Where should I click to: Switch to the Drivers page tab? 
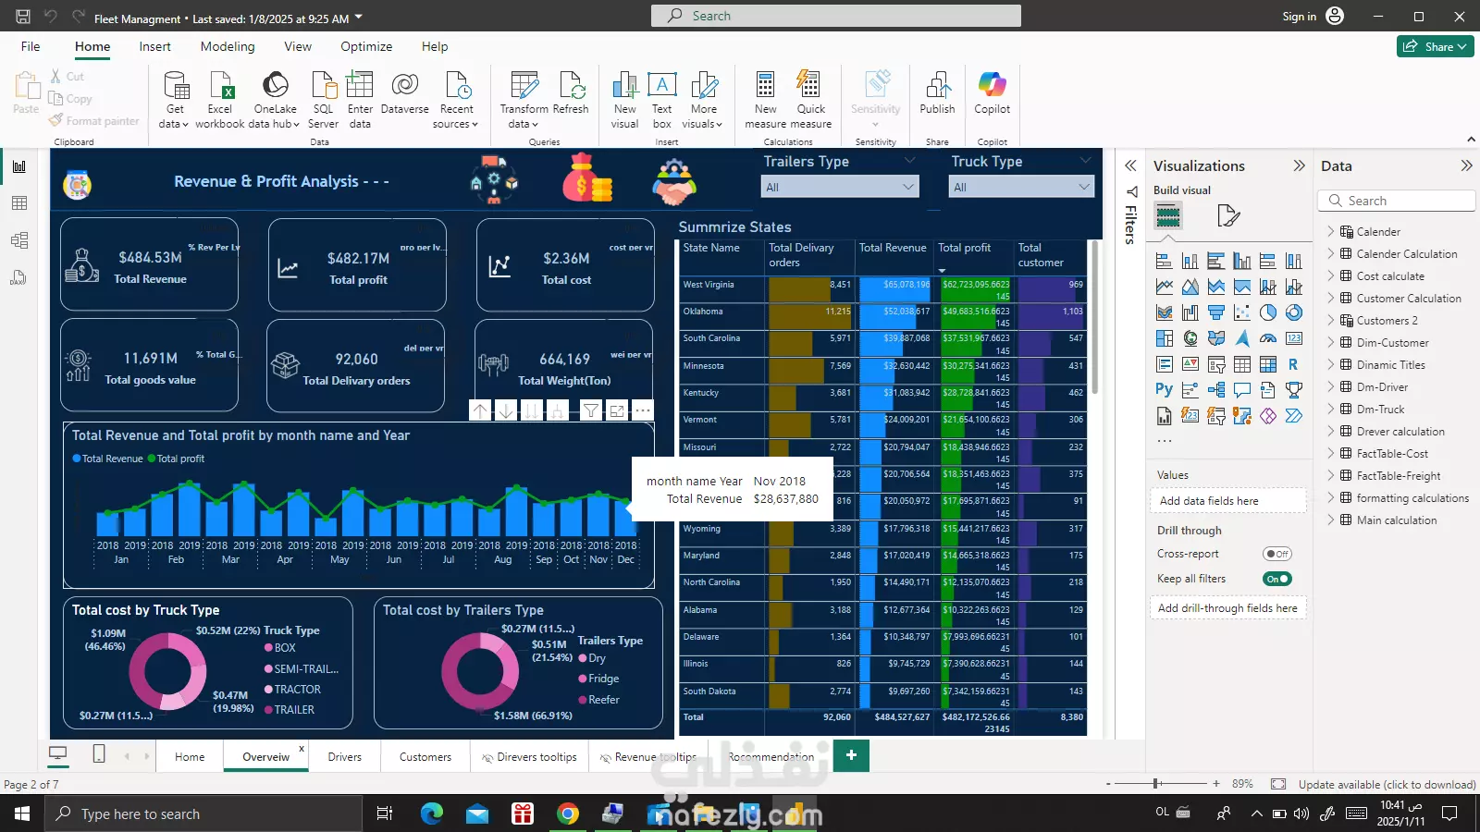tap(344, 756)
